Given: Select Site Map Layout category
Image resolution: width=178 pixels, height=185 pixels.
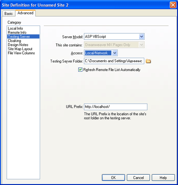Looking at the screenshot, I should 20,49.
